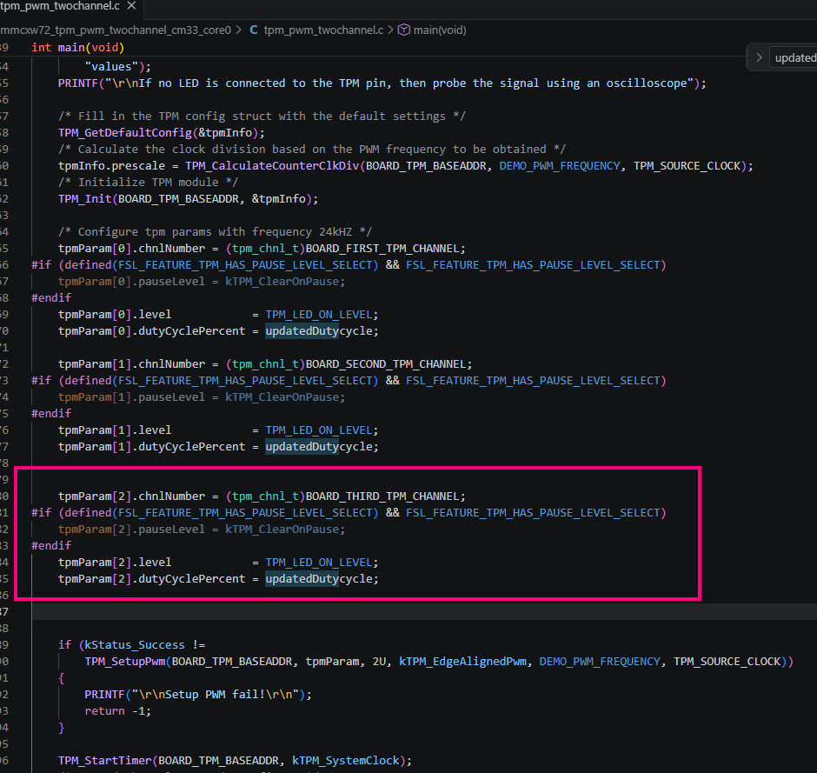817x773 pixels.
Task: Click BOARD_THIRD_TPM_CHANNEL identifier
Action: click(382, 496)
